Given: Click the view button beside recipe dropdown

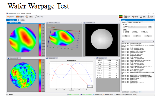Looking at the screenshot, I should (150, 27).
